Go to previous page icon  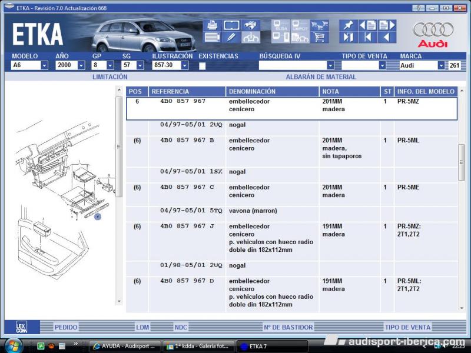coord(367,25)
